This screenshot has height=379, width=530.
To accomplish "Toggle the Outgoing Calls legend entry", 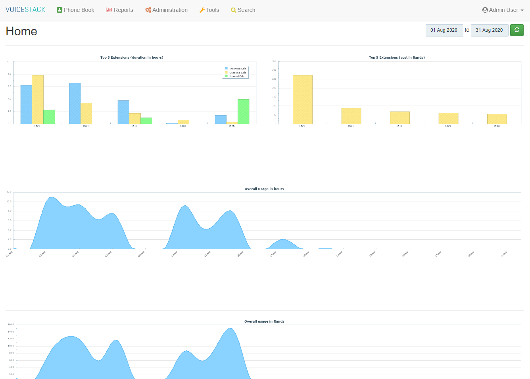I will click(x=238, y=73).
